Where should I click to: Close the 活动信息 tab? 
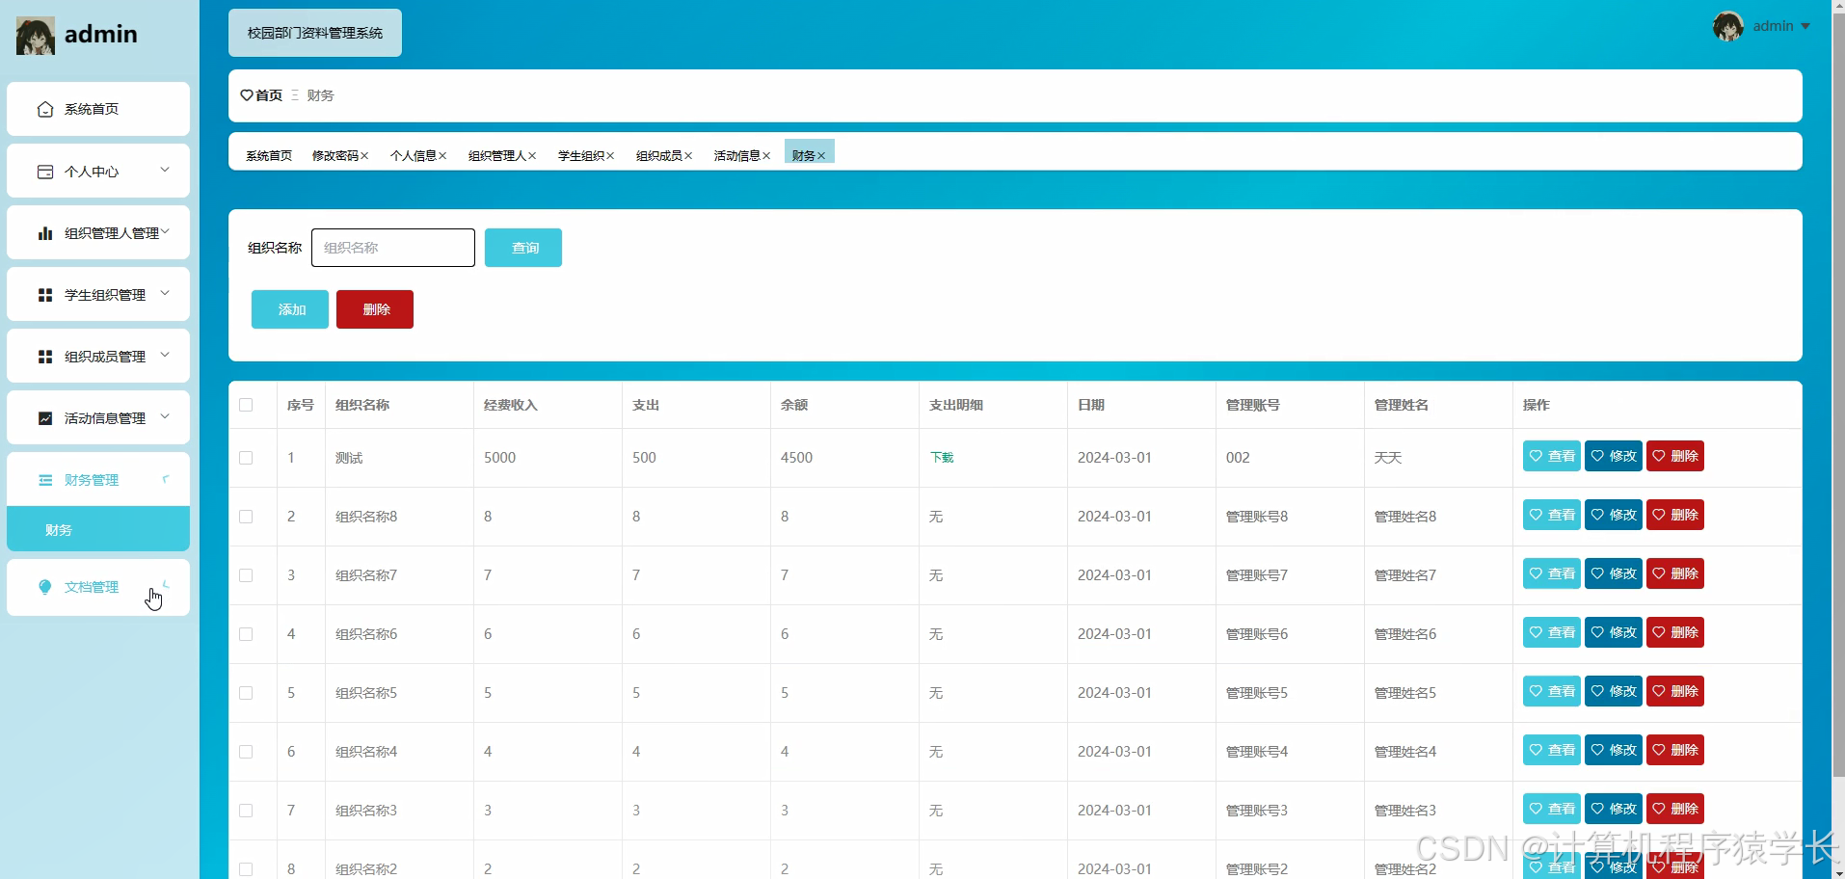pyautogui.click(x=766, y=156)
